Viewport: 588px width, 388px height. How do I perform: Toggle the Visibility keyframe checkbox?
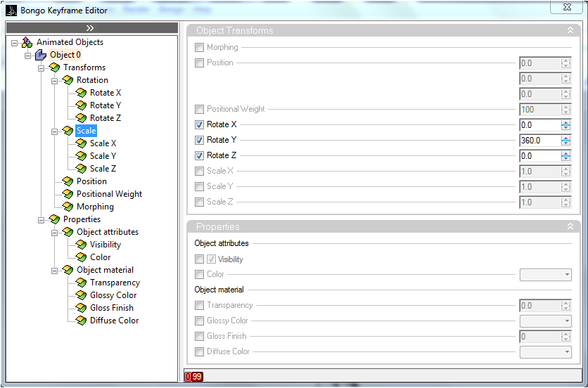tap(200, 259)
